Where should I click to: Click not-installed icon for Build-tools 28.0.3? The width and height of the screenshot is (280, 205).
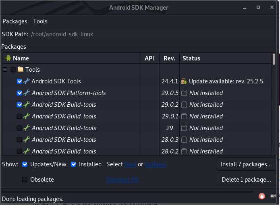pos(184,139)
